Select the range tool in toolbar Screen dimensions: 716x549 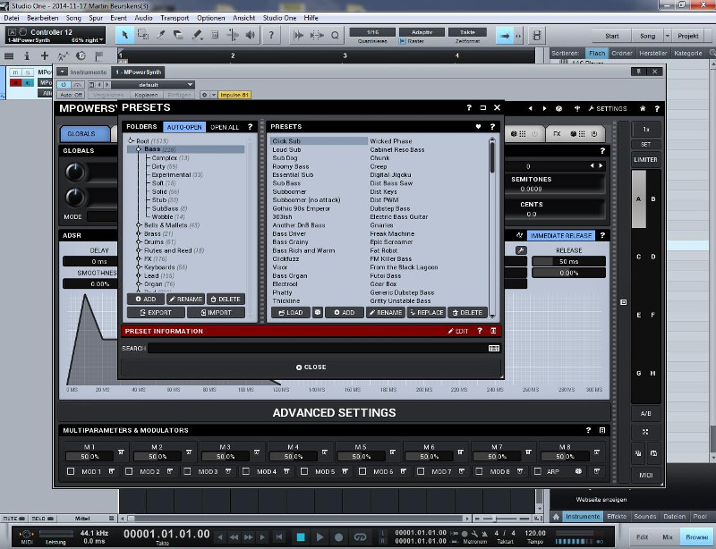point(143,35)
